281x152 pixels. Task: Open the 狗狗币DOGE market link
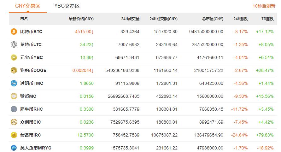coord(33,70)
